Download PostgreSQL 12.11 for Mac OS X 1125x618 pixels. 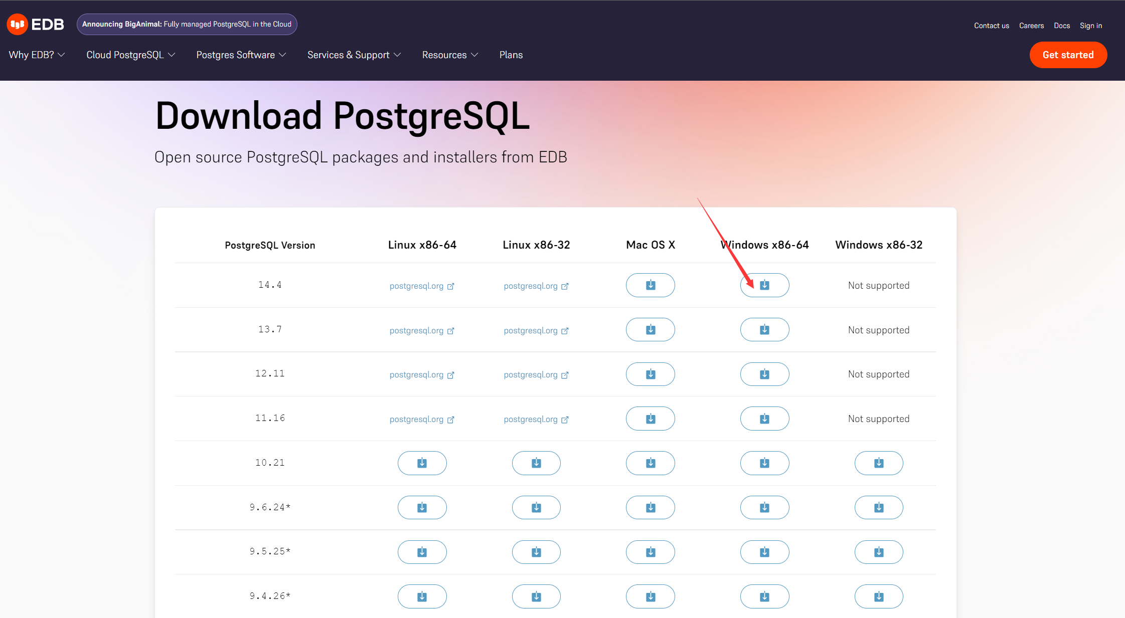click(x=650, y=374)
